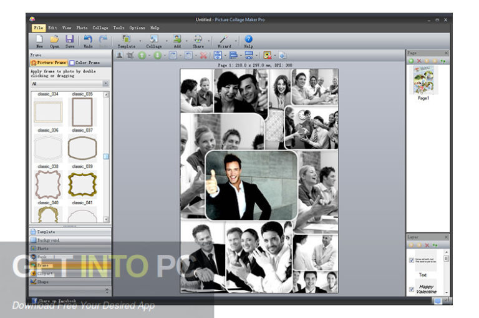479x318 pixels.
Task: Click the rotate counterclockwise icon
Action: (x=188, y=56)
